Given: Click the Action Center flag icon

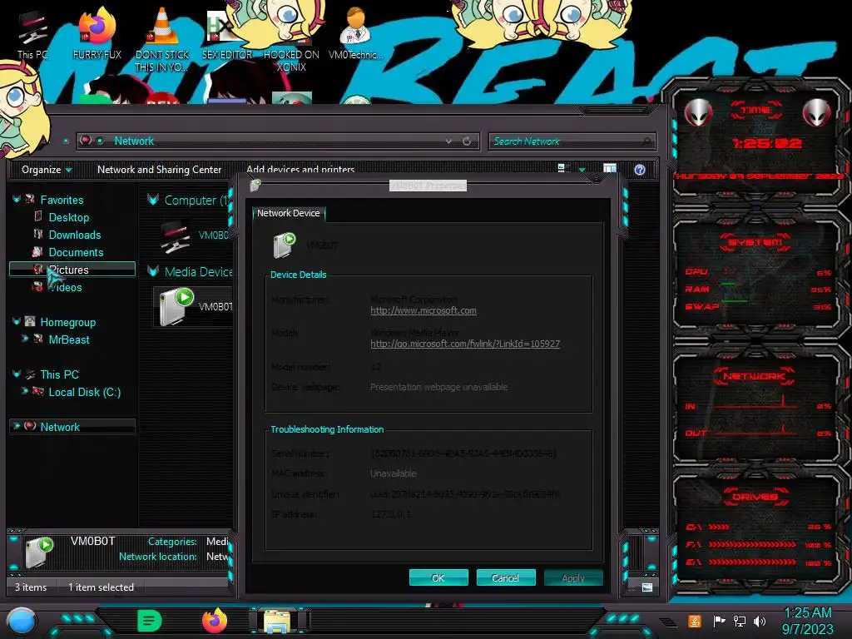Looking at the screenshot, I should pos(720,621).
